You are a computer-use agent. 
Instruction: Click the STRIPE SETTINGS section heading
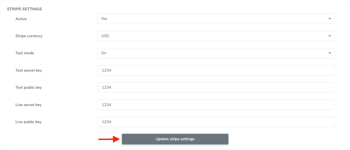24,9
